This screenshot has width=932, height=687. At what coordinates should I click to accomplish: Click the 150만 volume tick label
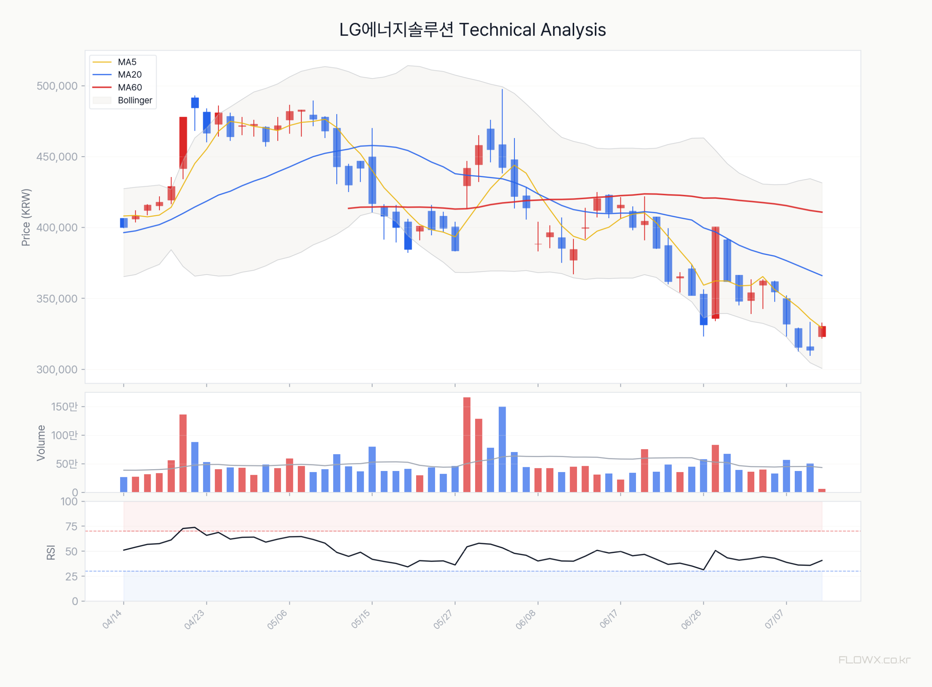(64, 407)
